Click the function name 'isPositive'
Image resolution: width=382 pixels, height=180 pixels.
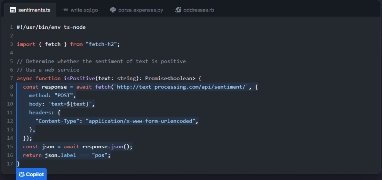click(x=79, y=78)
